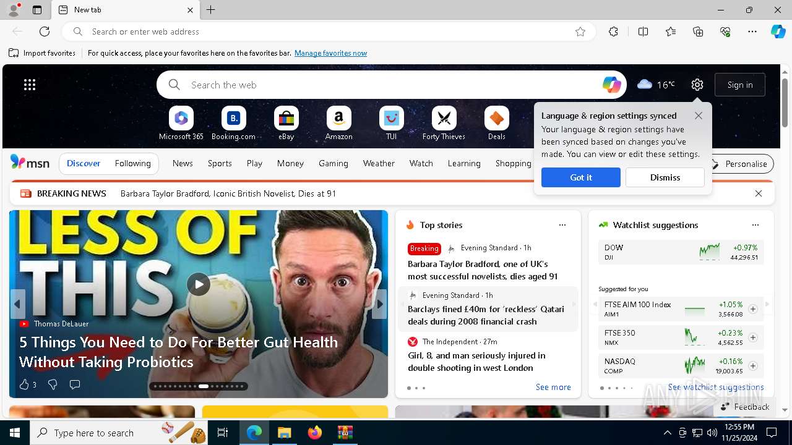Click Got it button
The width and height of the screenshot is (792, 445).
(581, 177)
